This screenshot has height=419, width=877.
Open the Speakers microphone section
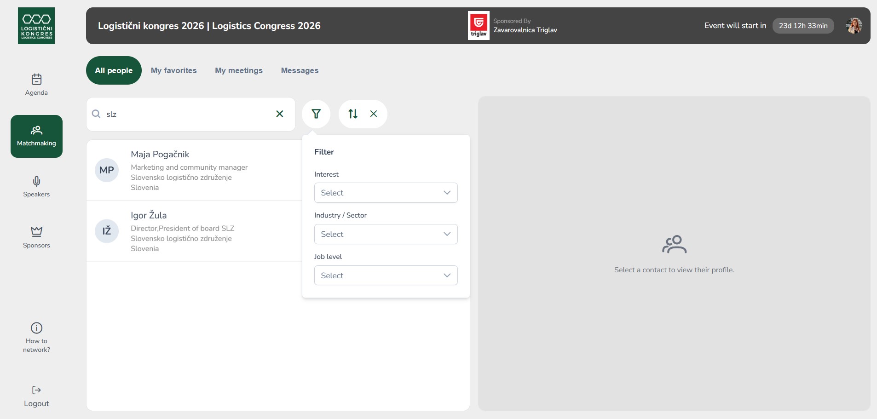(36, 181)
